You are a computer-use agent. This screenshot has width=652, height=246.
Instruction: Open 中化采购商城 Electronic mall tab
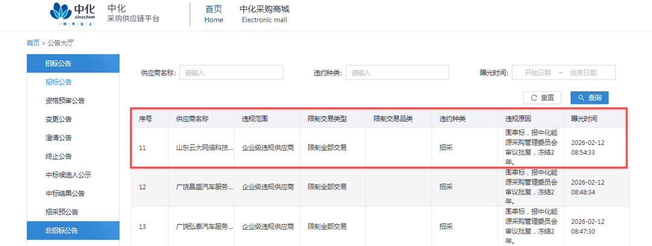pos(264,14)
